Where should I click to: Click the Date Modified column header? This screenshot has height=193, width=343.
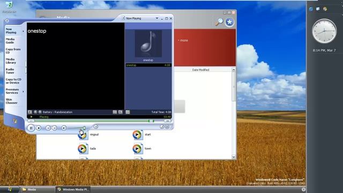200,70
